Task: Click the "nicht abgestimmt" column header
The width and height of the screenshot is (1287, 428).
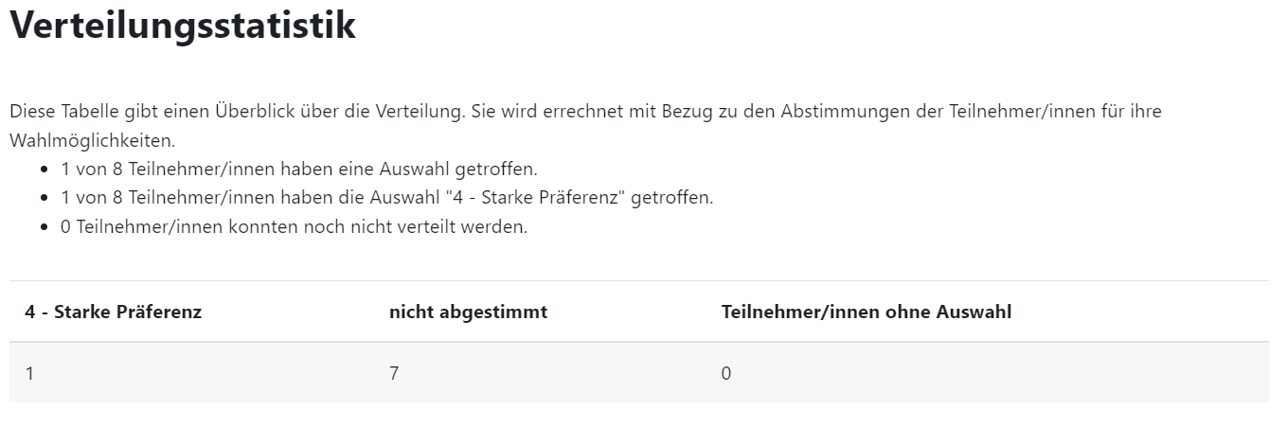Action: [468, 312]
